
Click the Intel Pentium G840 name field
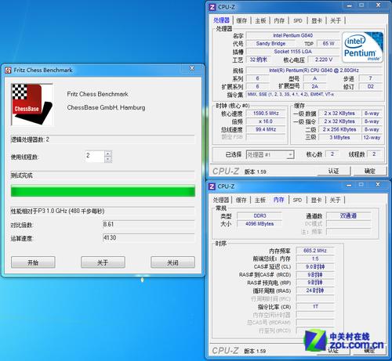[x=292, y=35]
